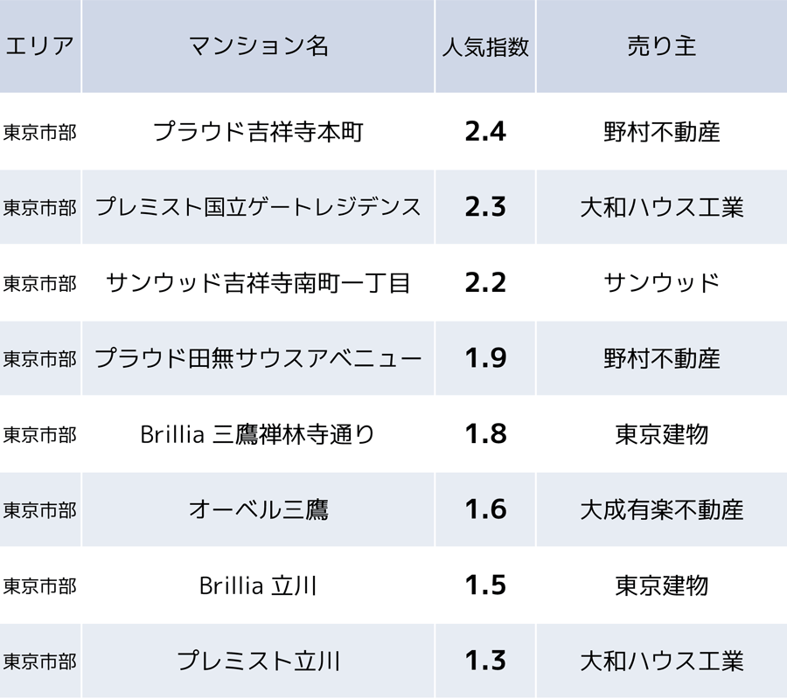Image resolution: width=787 pixels, height=699 pixels.
Task: Click the 売り主 column header
Action: click(x=661, y=46)
